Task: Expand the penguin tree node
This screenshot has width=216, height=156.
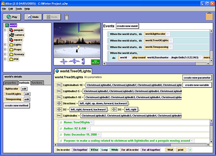Action: click(5, 30)
